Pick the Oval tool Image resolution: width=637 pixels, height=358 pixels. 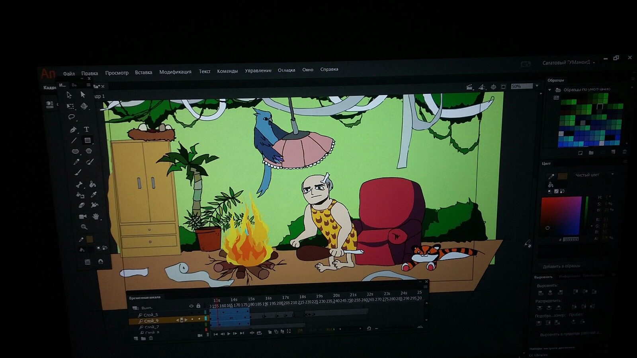(75, 152)
